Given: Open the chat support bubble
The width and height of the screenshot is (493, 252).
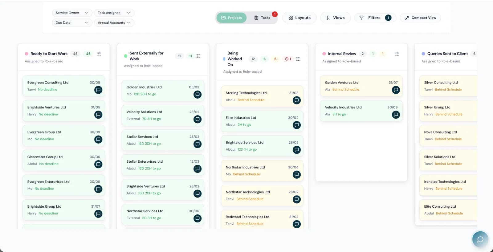Looking at the screenshot, I should (480, 239).
